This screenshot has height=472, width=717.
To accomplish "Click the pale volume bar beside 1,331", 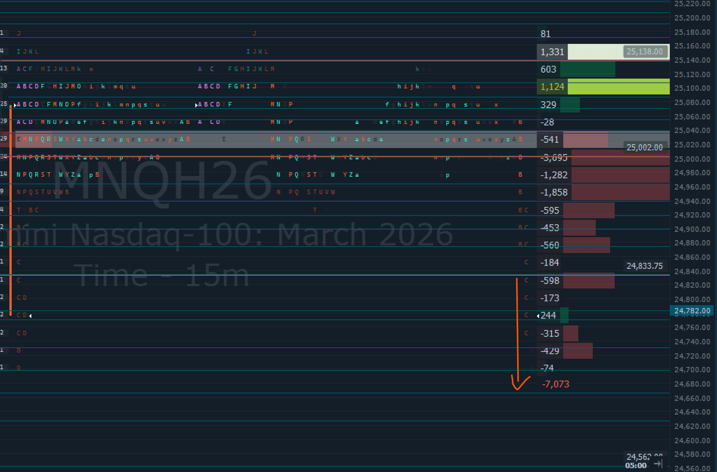I will [619, 52].
